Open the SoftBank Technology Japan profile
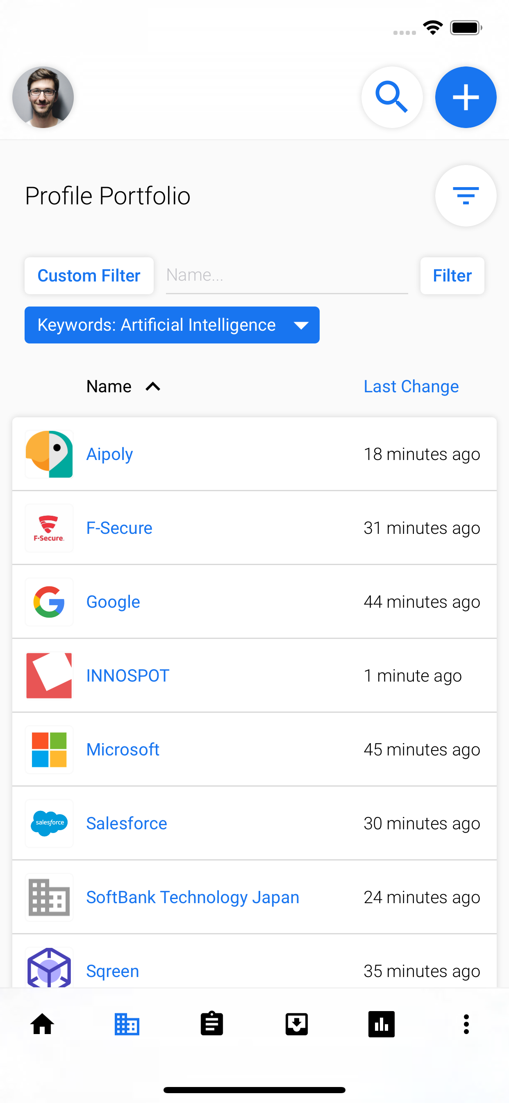Image resolution: width=509 pixels, height=1103 pixels. pos(193,897)
